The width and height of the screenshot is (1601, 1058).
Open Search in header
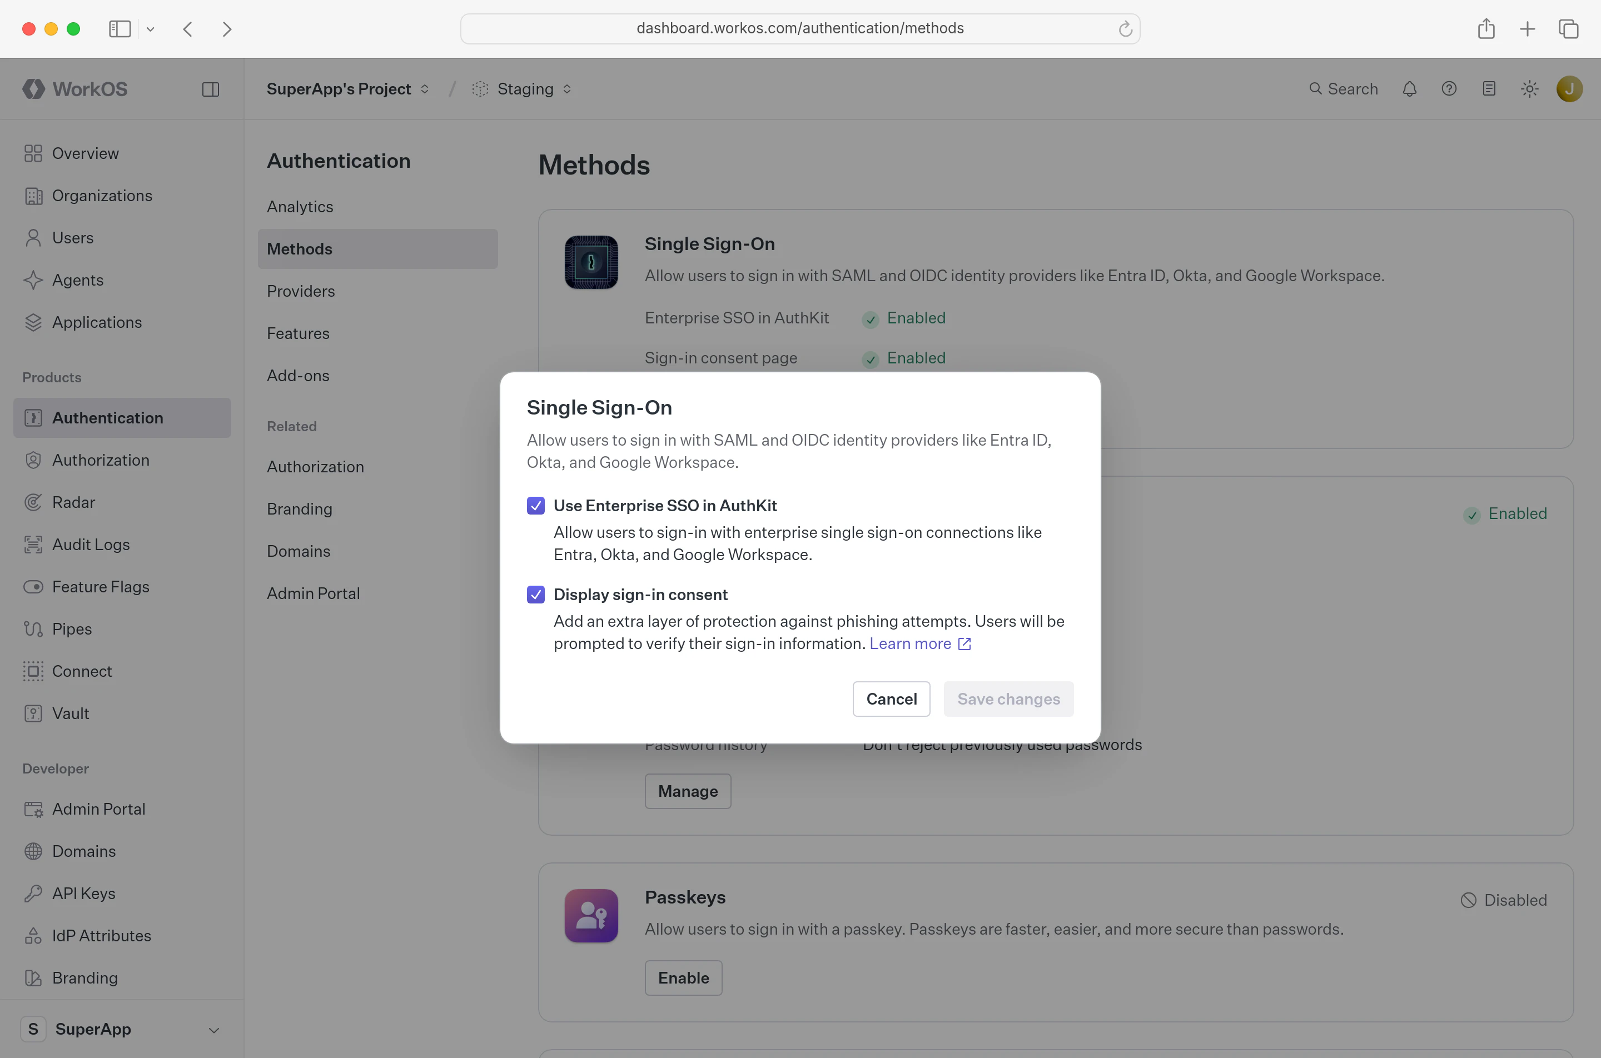1343,89
